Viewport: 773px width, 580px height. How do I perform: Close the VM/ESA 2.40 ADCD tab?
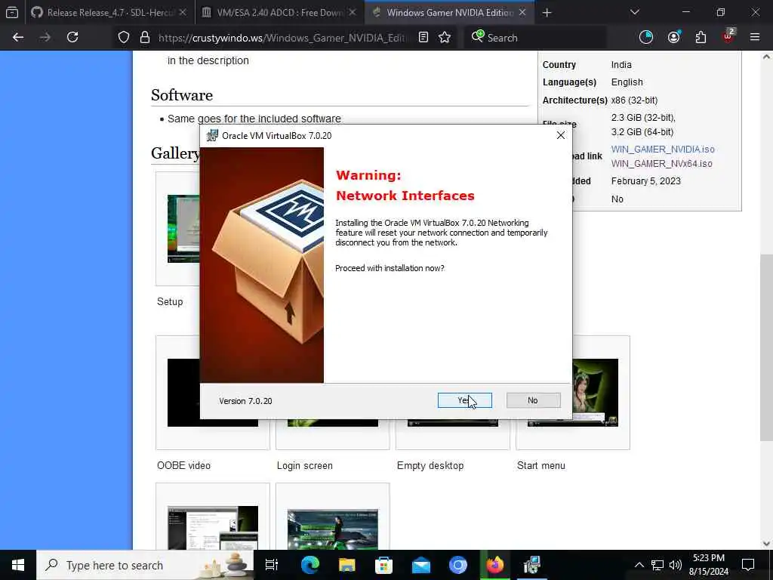tap(352, 12)
